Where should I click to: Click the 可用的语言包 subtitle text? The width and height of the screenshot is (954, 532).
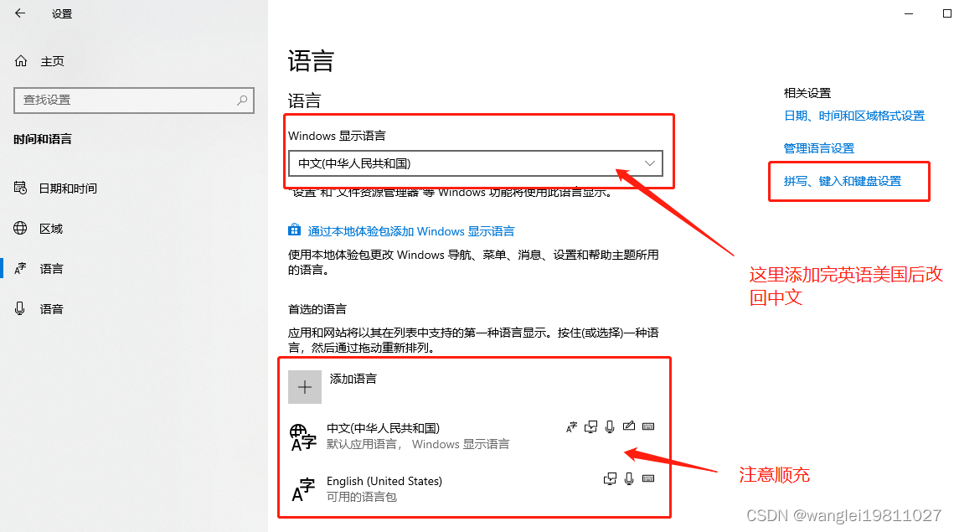coord(361,497)
